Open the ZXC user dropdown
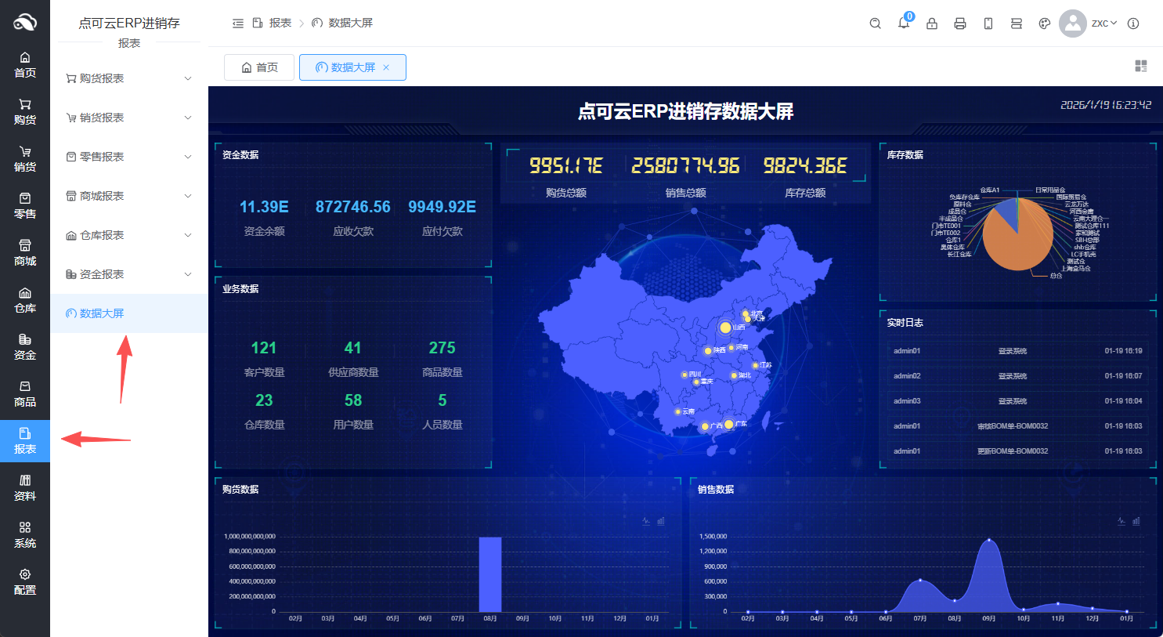Viewport: 1163px width, 637px height. 1103,24
